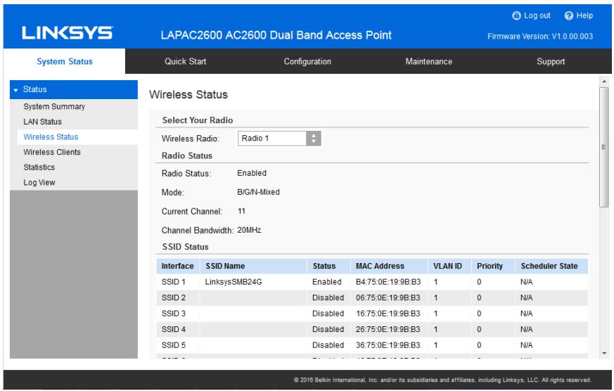
Task: Open Wireless Clients page
Action: (52, 153)
